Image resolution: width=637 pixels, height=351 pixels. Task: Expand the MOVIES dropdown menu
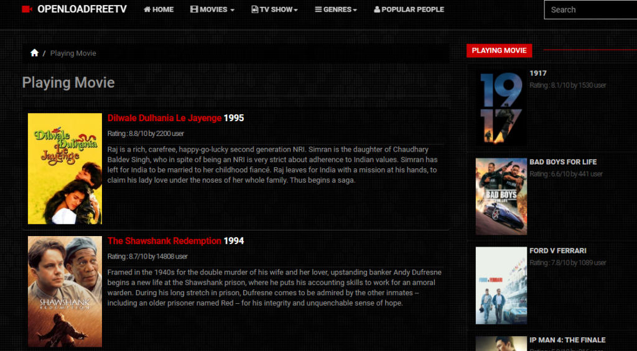(213, 9)
